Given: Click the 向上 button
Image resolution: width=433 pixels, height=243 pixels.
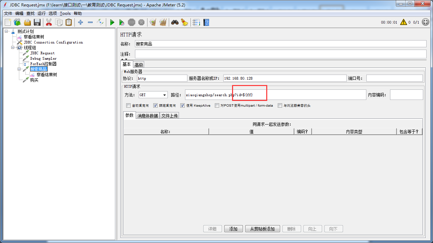Looking at the screenshot, I should (312, 229).
